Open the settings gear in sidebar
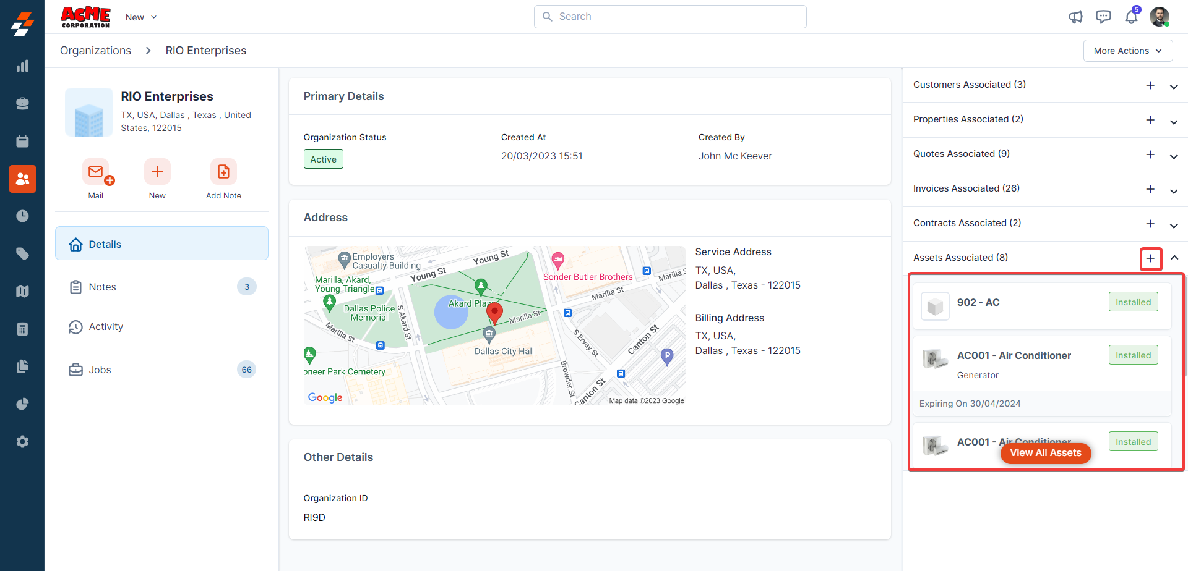 (22, 442)
